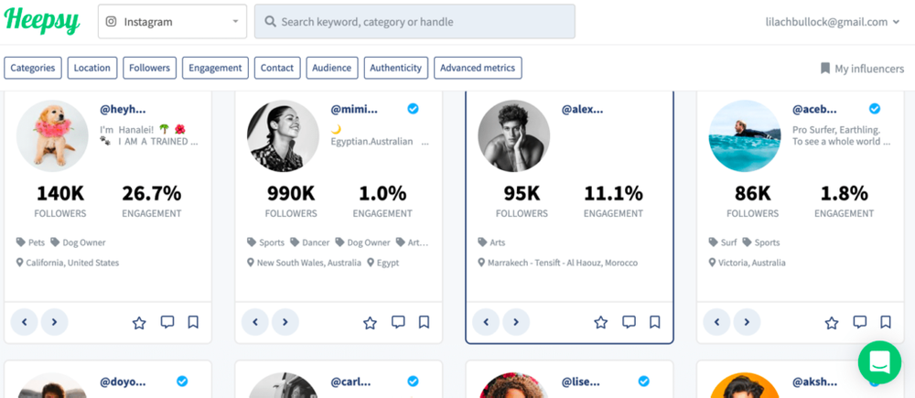
Task: Open the lilachbullock@gmail.com account menu
Action: tap(834, 22)
